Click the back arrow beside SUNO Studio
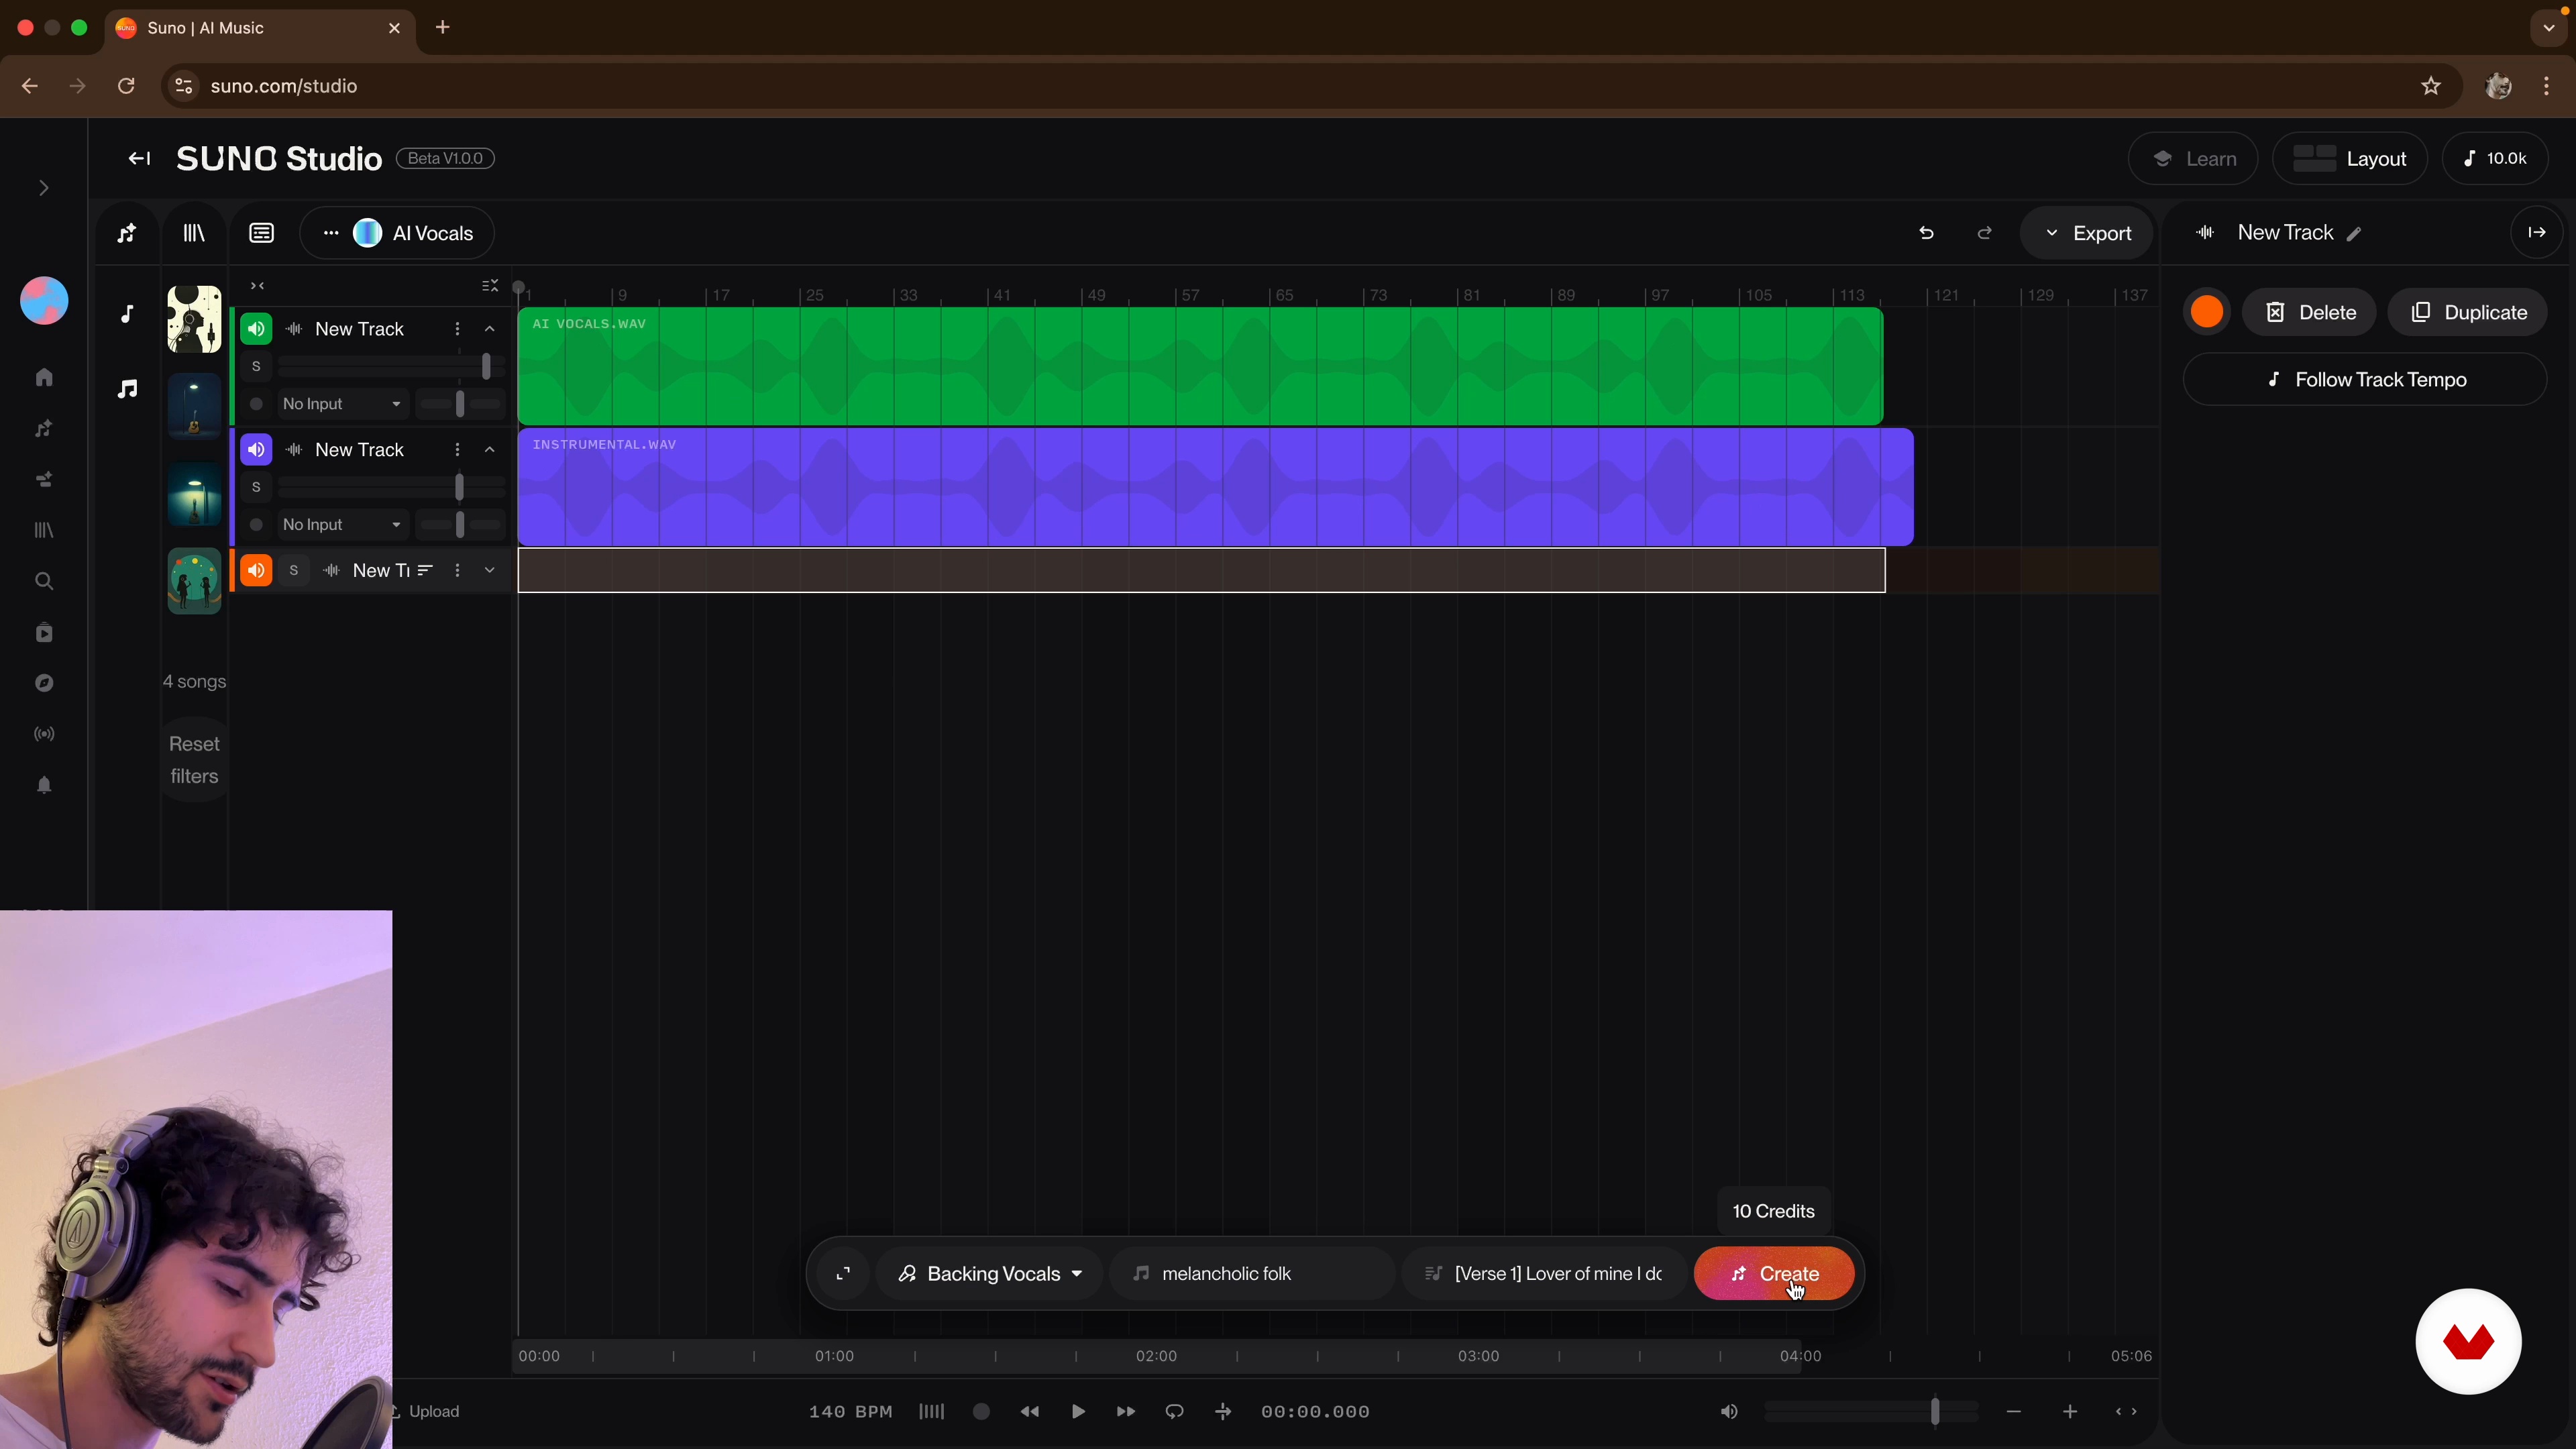This screenshot has width=2576, height=1449. pos(139,158)
